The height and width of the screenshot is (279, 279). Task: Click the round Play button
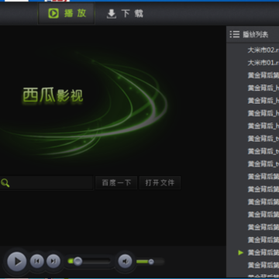(x=17, y=261)
